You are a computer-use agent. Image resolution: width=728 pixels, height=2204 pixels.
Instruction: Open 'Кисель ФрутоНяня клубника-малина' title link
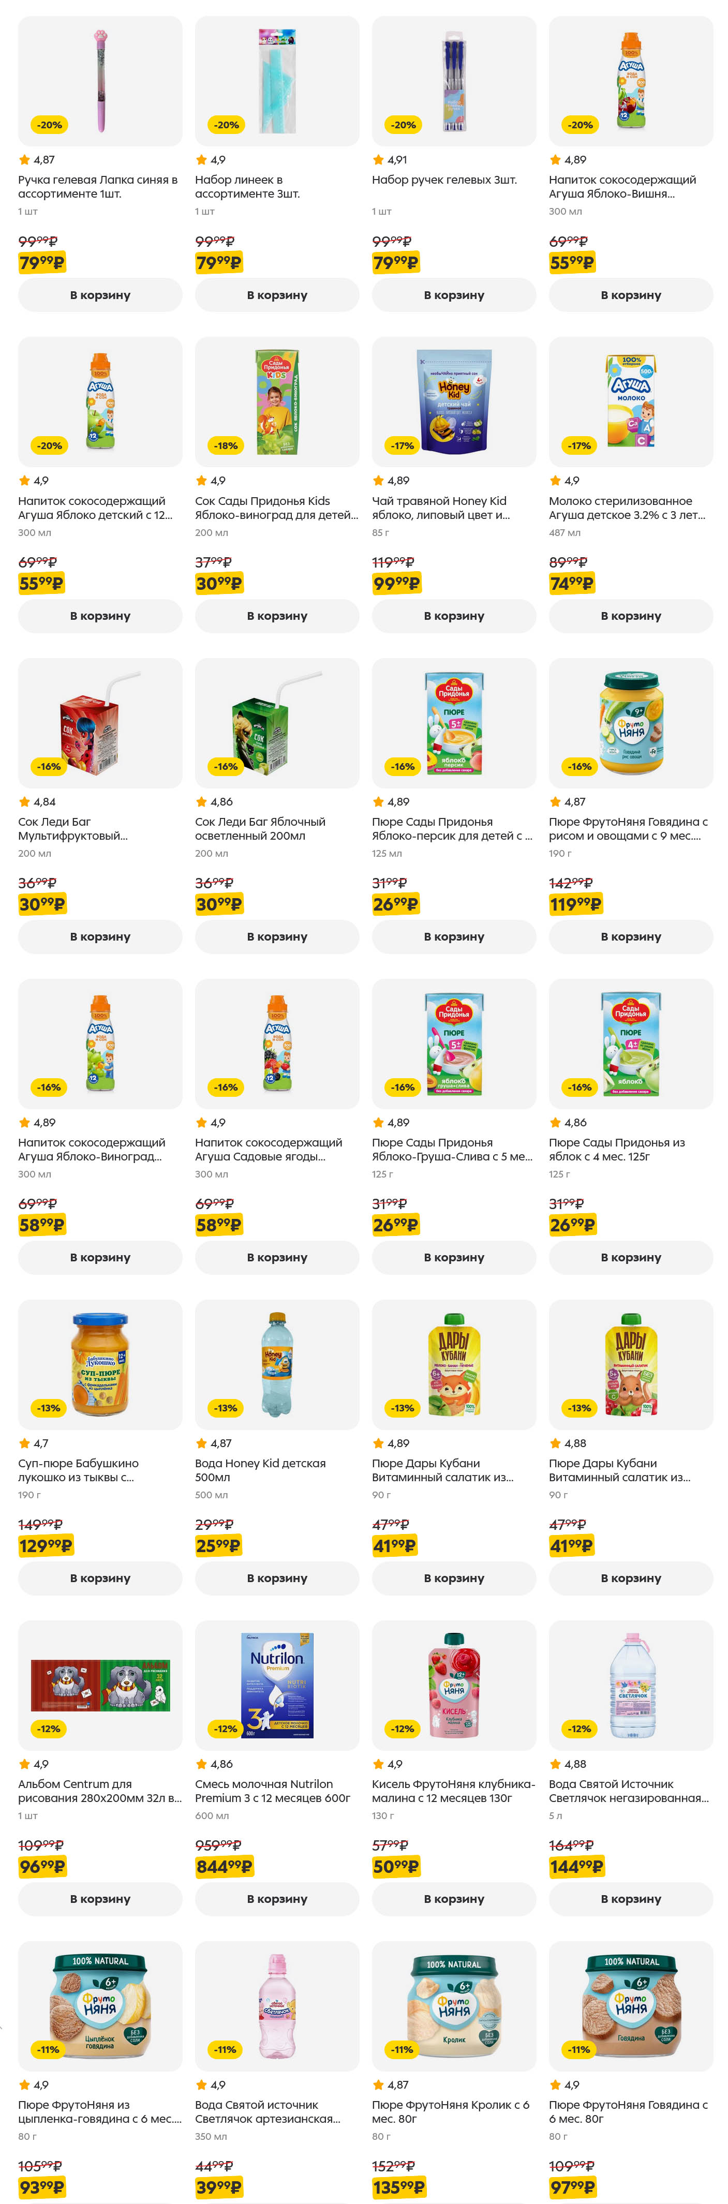[x=453, y=1791]
